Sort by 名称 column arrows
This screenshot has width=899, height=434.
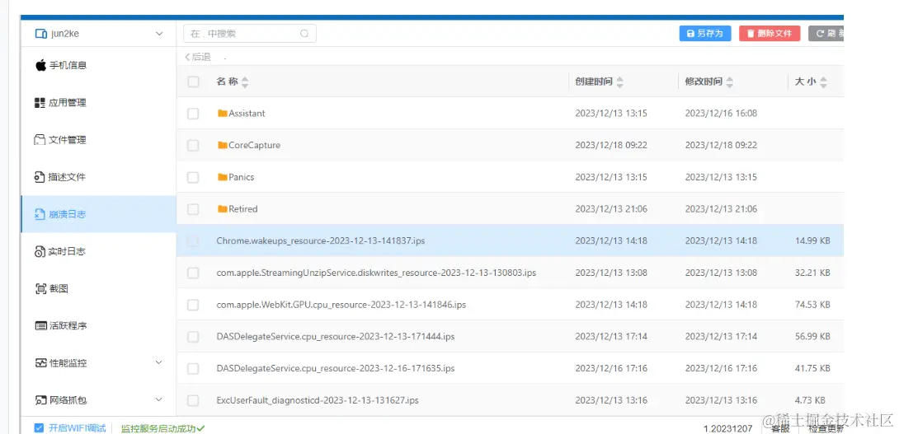pyautogui.click(x=245, y=82)
